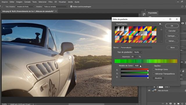Click the B channel white maximum handle

[148, 78]
